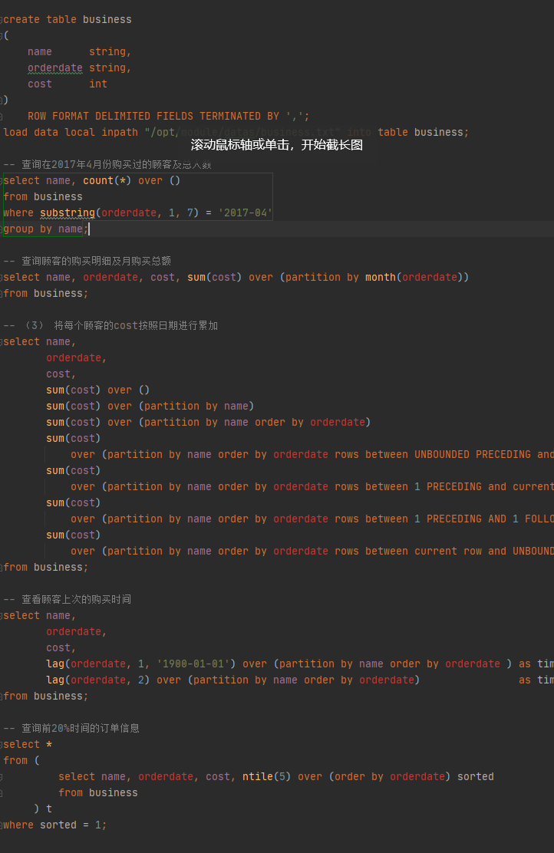The height and width of the screenshot is (853, 554).
Task: Click 'partition by month(orderdate)' in the select statement
Action: (x=374, y=278)
